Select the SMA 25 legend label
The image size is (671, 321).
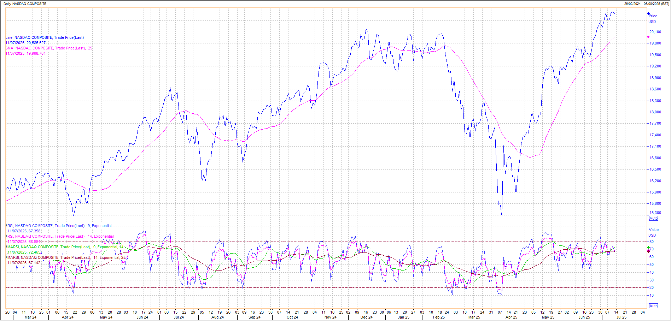point(48,48)
